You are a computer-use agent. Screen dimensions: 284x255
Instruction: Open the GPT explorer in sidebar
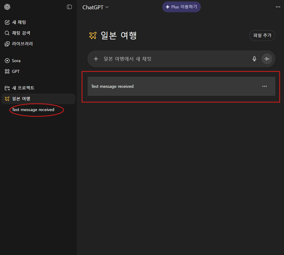point(16,71)
